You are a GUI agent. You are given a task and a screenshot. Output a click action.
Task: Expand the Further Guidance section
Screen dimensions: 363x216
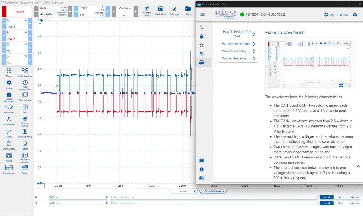(x=238, y=58)
